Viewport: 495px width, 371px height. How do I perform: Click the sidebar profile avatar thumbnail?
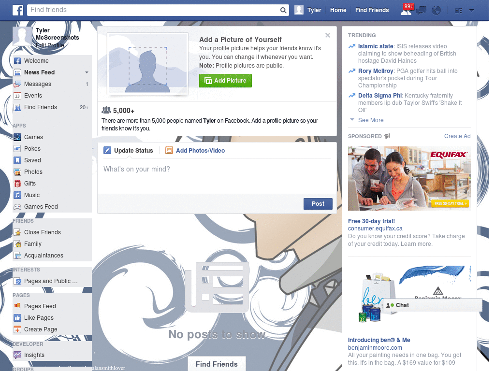point(22,36)
